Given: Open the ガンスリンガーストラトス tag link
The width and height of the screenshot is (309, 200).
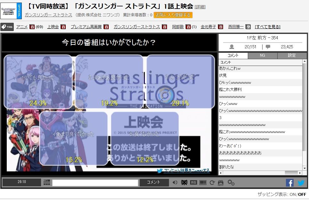Looking at the screenshot, I should [137, 27].
